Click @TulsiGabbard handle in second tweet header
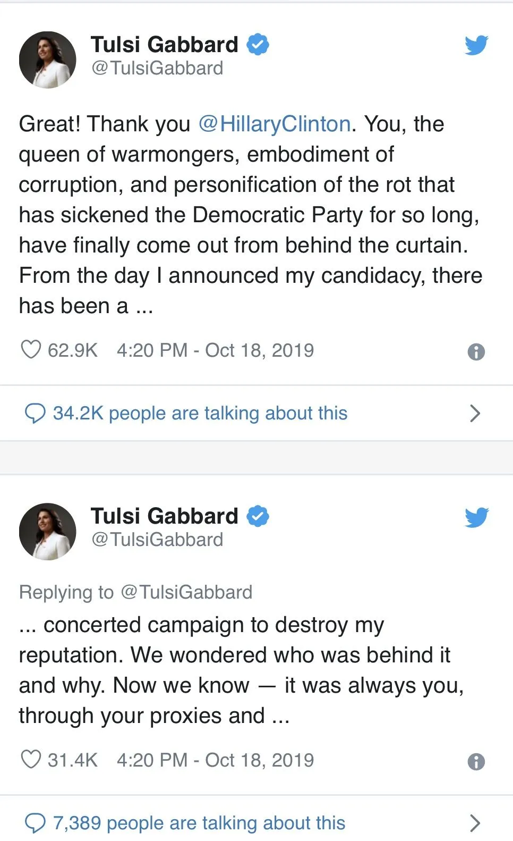Viewport: 513px width, 841px height. click(157, 540)
